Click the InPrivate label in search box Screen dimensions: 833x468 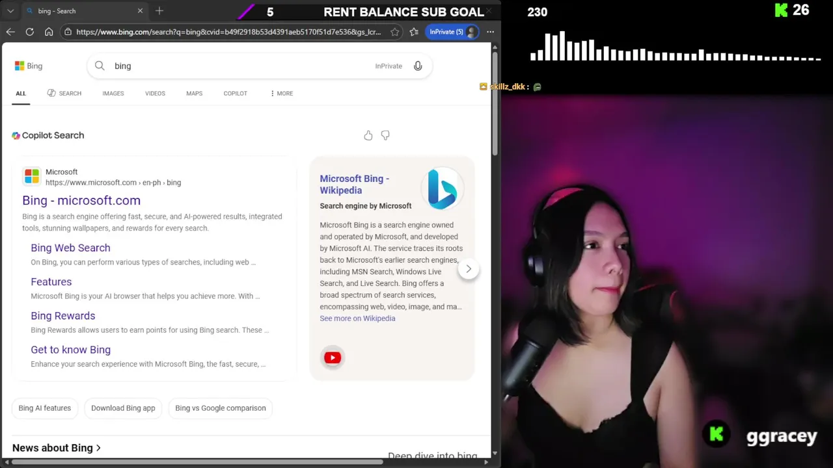[x=389, y=66]
